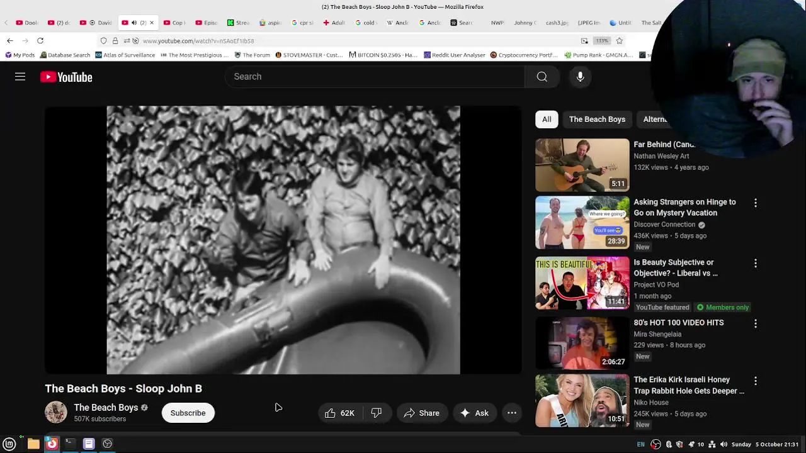Open OBS Studio from taskbar
Viewport: 806px width, 453px height.
coord(108,444)
